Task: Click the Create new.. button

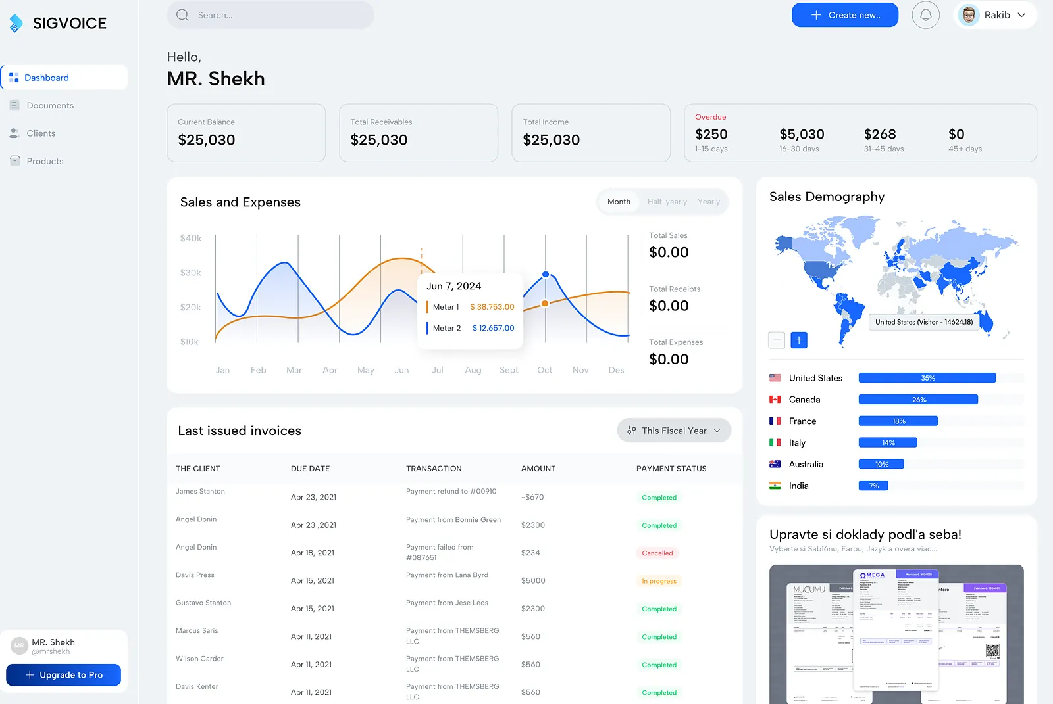Action: click(x=845, y=15)
